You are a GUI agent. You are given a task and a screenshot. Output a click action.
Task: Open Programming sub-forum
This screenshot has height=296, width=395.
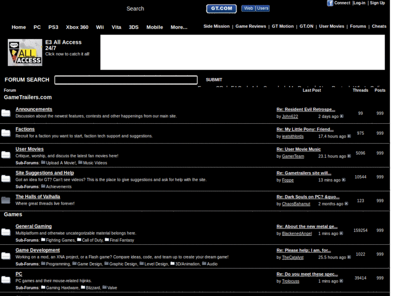(58, 264)
